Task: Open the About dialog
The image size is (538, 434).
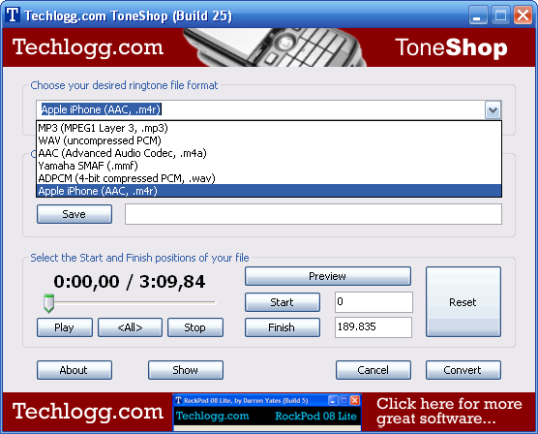Action: tap(75, 370)
